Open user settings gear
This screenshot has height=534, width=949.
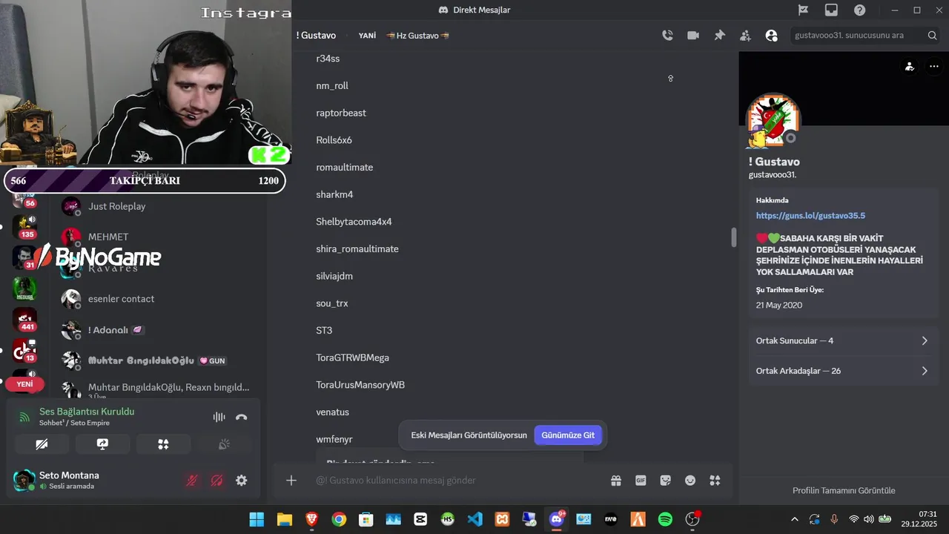(241, 481)
